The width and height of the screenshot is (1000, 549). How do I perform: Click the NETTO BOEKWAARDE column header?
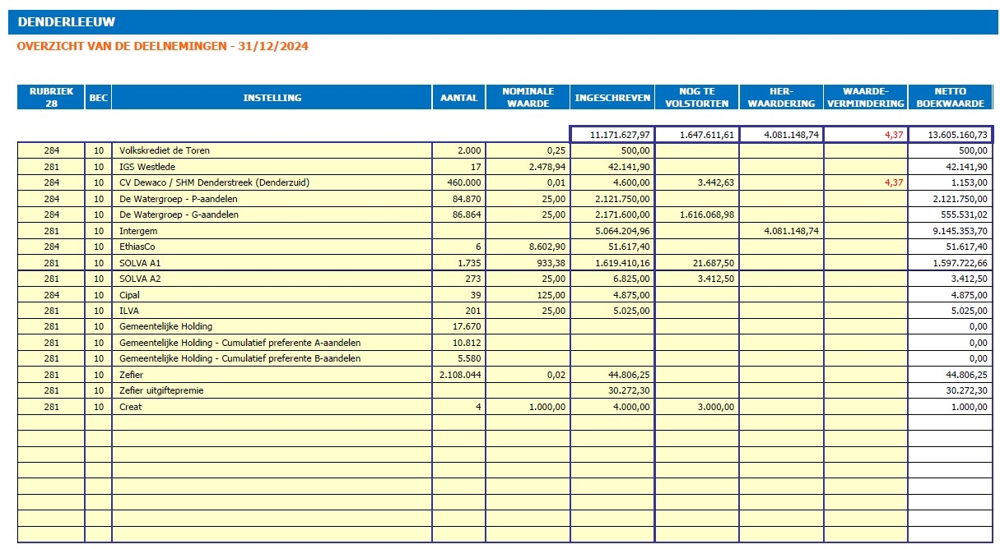(x=951, y=98)
